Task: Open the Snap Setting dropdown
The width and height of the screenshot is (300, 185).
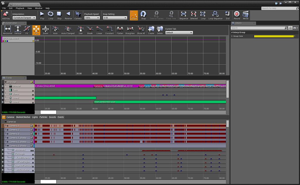Action: [115, 18]
